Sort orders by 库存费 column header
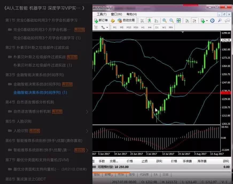233x184 pixels. coord(202,161)
